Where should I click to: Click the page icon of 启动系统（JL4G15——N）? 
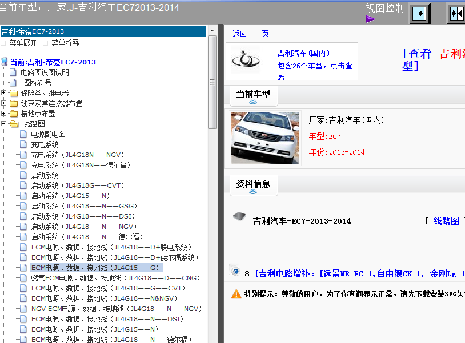[23, 196]
